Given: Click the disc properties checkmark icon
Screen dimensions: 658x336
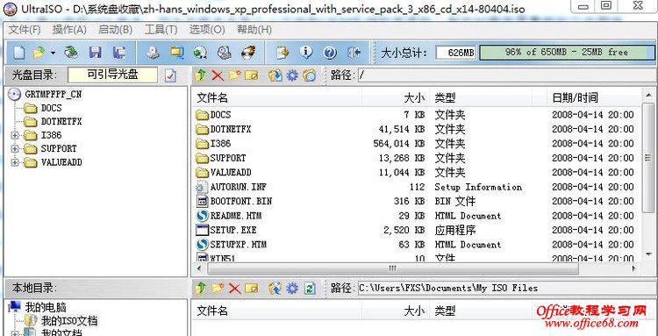Looking at the screenshot, I should (170, 75).
